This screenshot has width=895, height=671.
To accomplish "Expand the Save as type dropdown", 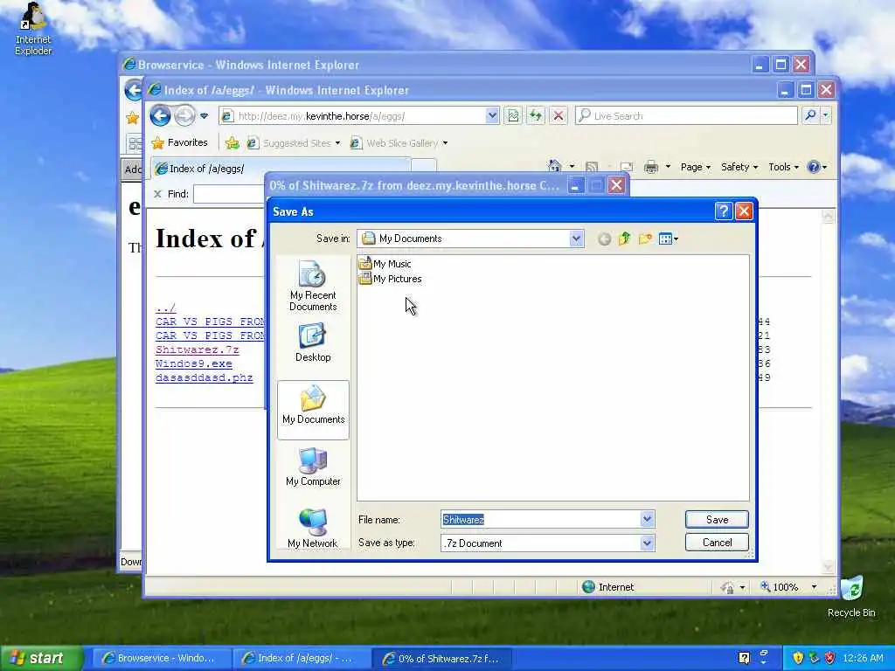I will tap(647, 543).
